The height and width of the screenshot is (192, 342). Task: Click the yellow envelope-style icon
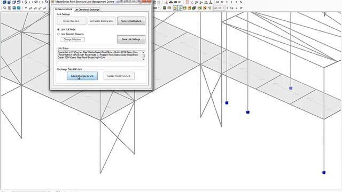point(169,8)
